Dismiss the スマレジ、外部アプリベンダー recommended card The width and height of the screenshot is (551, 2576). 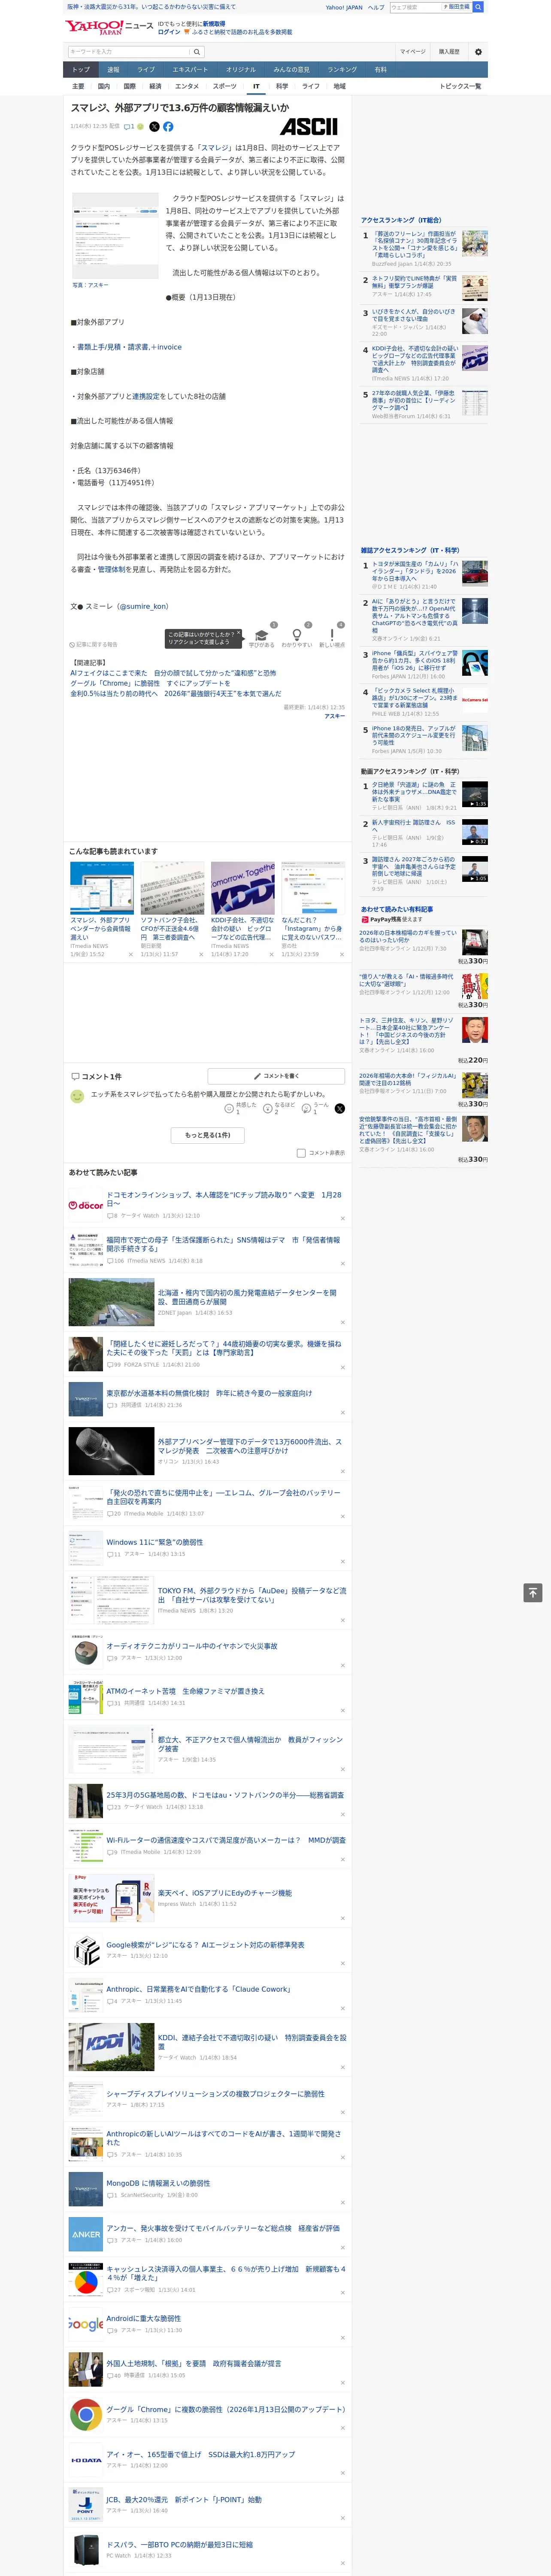click(x=130, y=954)
